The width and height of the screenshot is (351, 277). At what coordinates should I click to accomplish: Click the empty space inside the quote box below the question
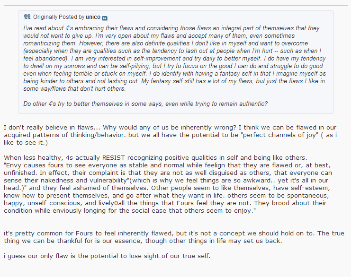pyautogui.click(x=176, y=111)
